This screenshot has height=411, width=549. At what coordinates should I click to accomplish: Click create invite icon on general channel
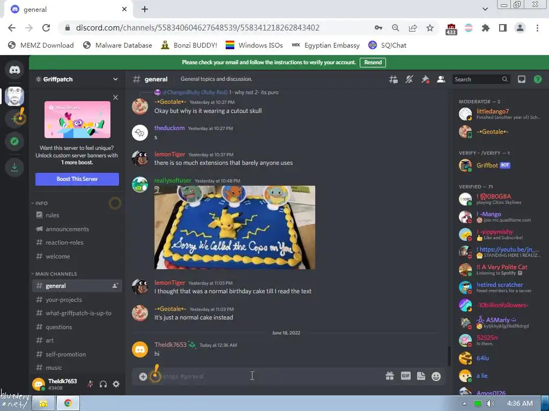point(115,286)
